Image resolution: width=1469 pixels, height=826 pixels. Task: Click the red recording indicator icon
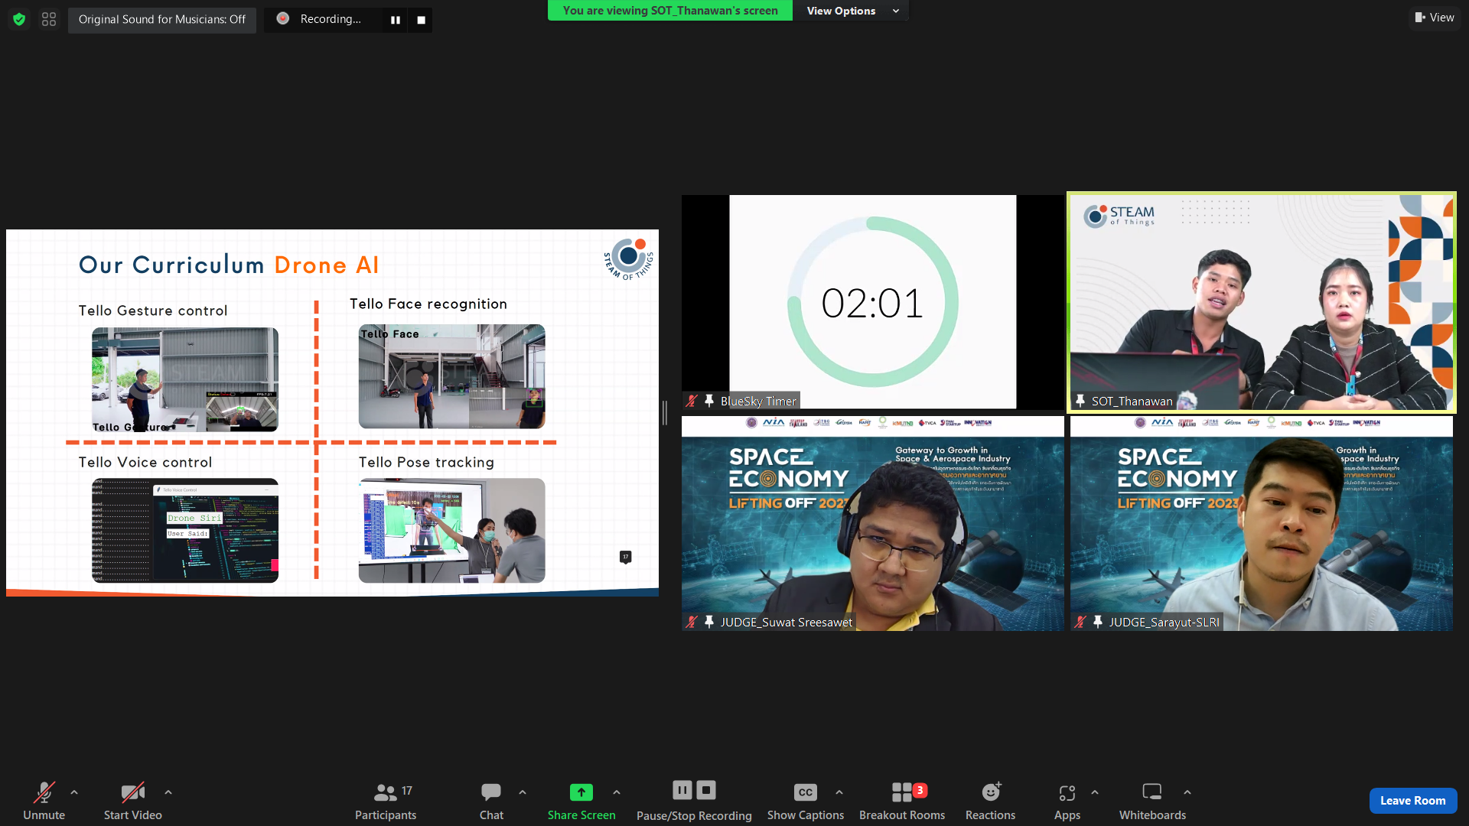click(x=282, y=18)
